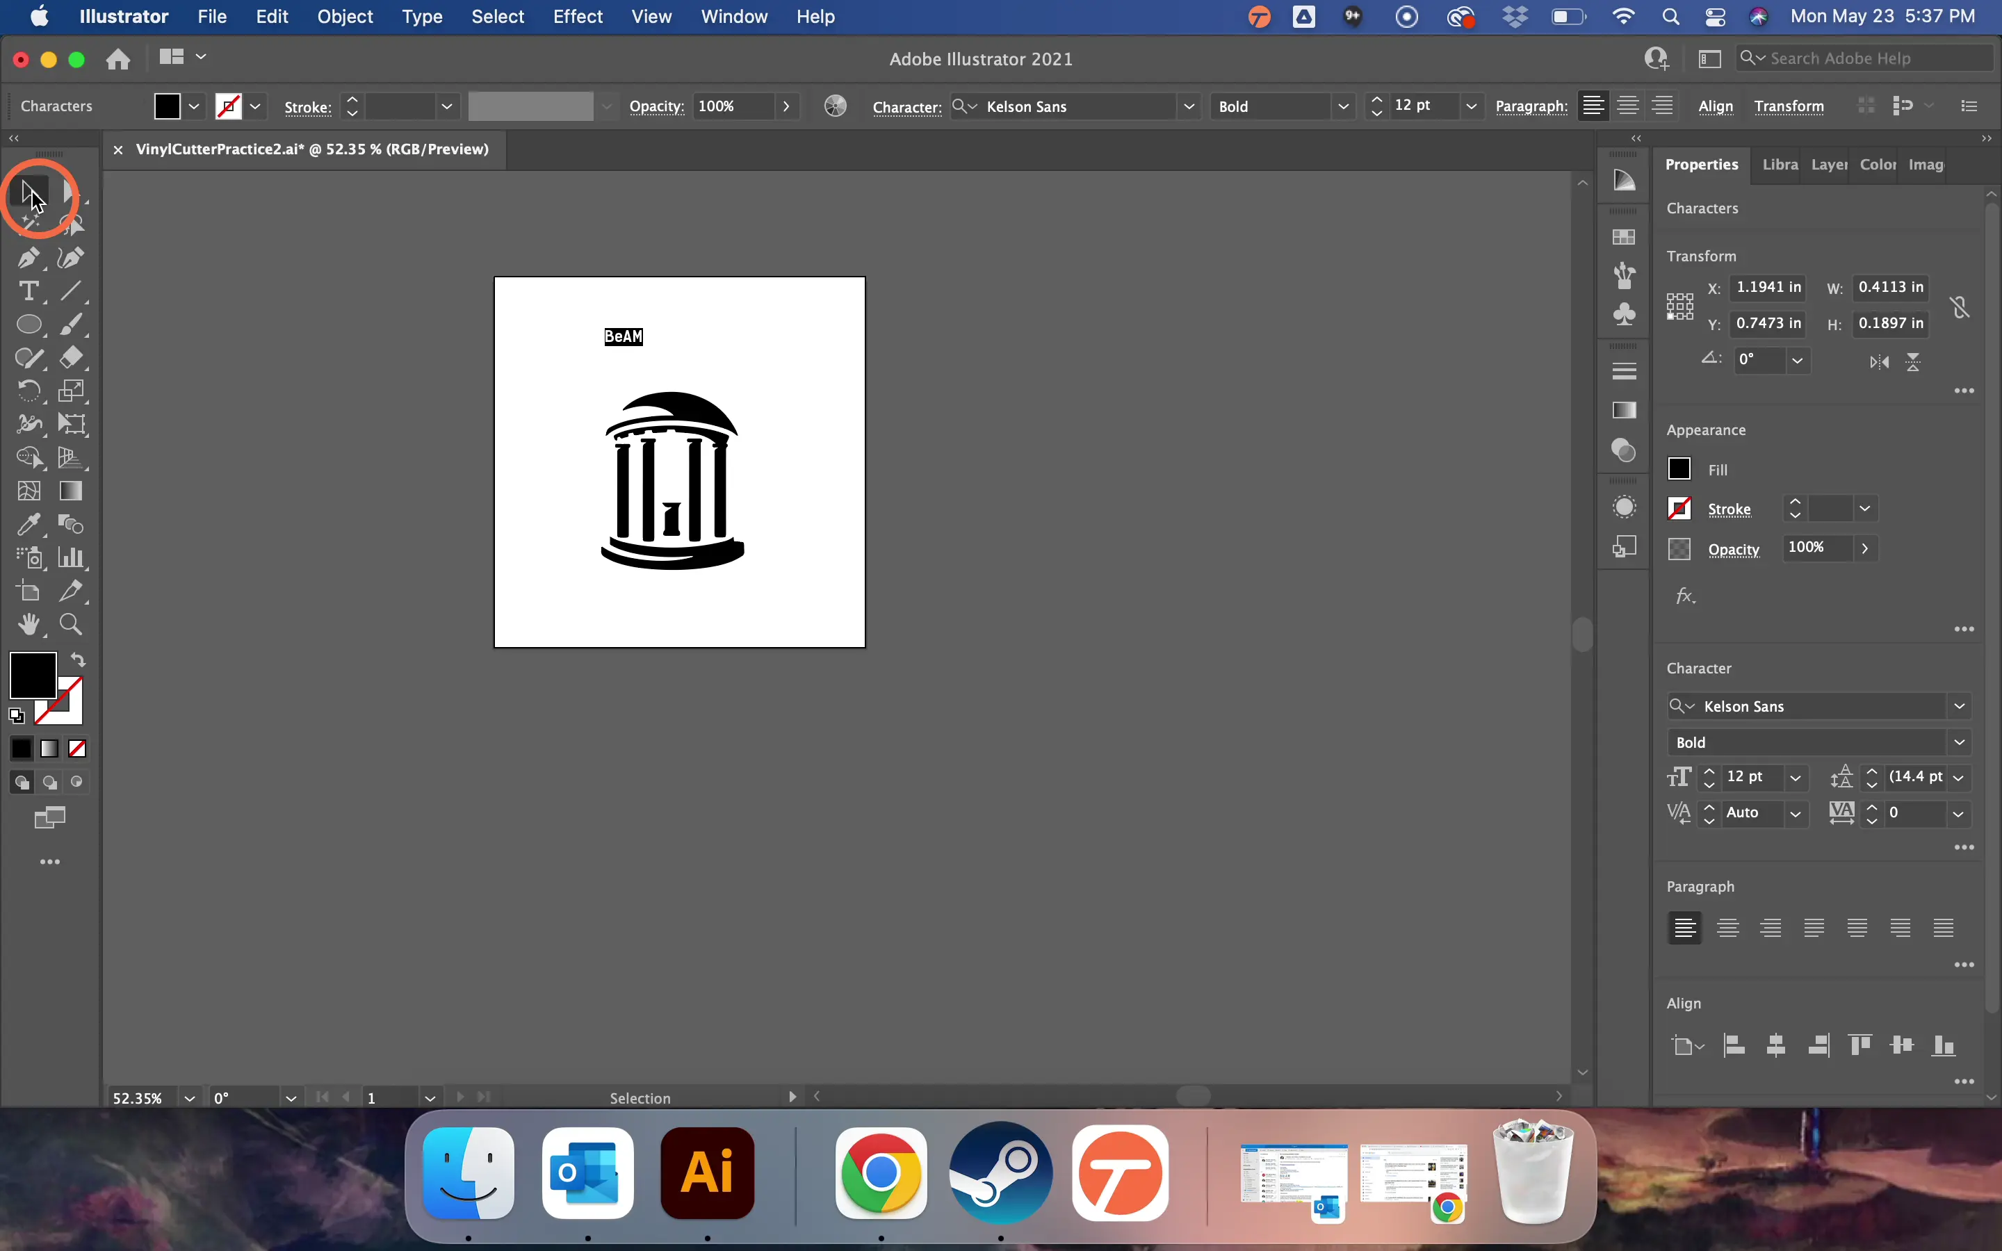
Task: Select the Rotate tool
Action: 29,391
